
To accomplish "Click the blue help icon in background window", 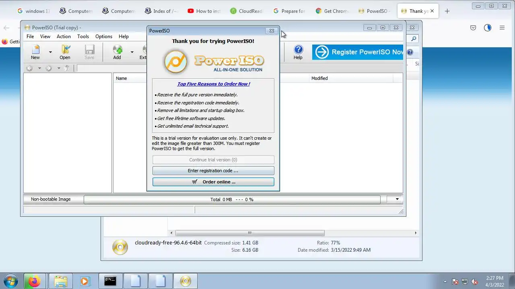I will click(x=410, y=52).
